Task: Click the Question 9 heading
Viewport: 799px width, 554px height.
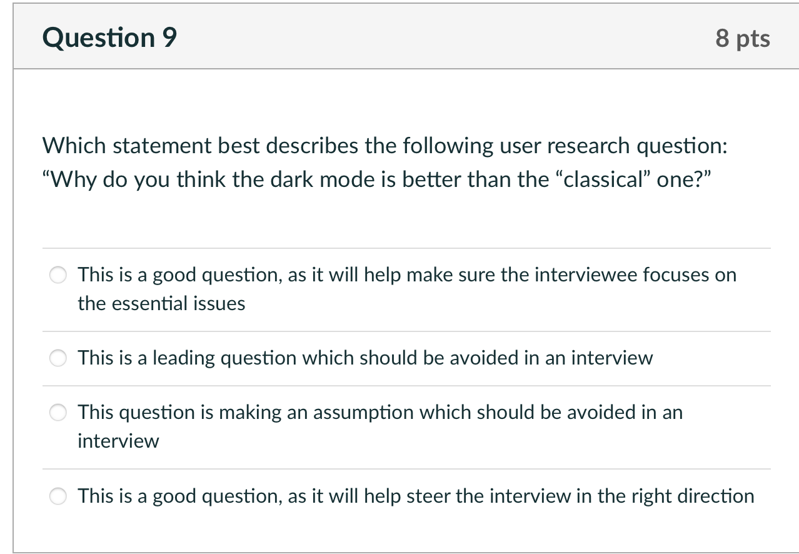Action: pyautogui.click(x=110, y=38)
